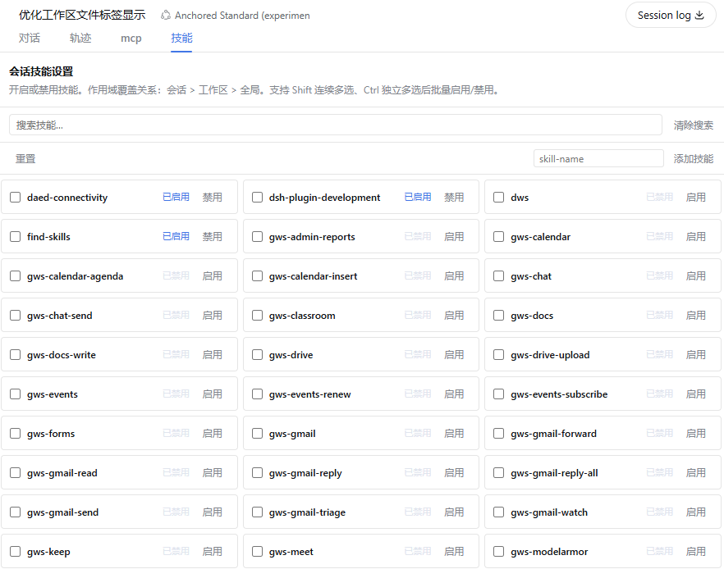Tick the gws-admin-reports checkbox
Screen dimensions: 724x569
[x=257, y=237]
